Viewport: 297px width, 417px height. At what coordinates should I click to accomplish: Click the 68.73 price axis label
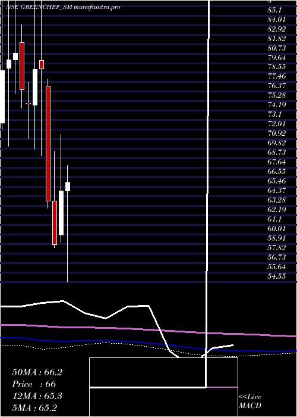point(277,153)
